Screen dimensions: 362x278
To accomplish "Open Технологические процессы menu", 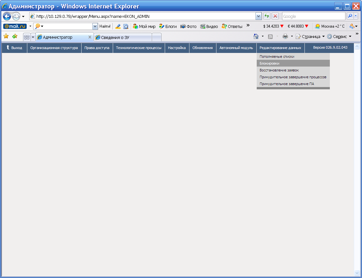I will coord(138,48).
